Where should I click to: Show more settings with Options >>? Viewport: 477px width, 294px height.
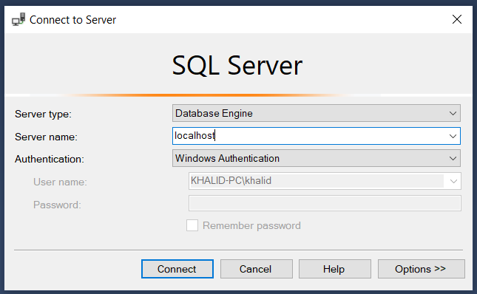coord(422,269)
